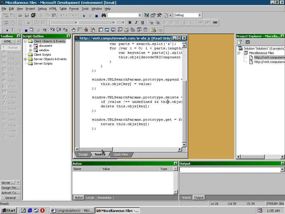The width and height of the screenshot is (285, 214).
Task: Launch the Internet Explorer quick launch icon
Action: [x=30, y=211]
